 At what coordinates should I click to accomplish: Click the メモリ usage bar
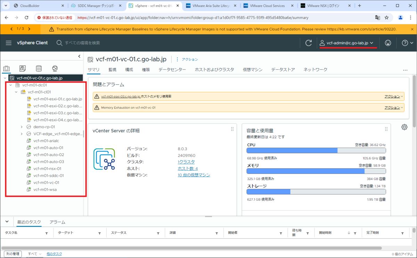316,171
